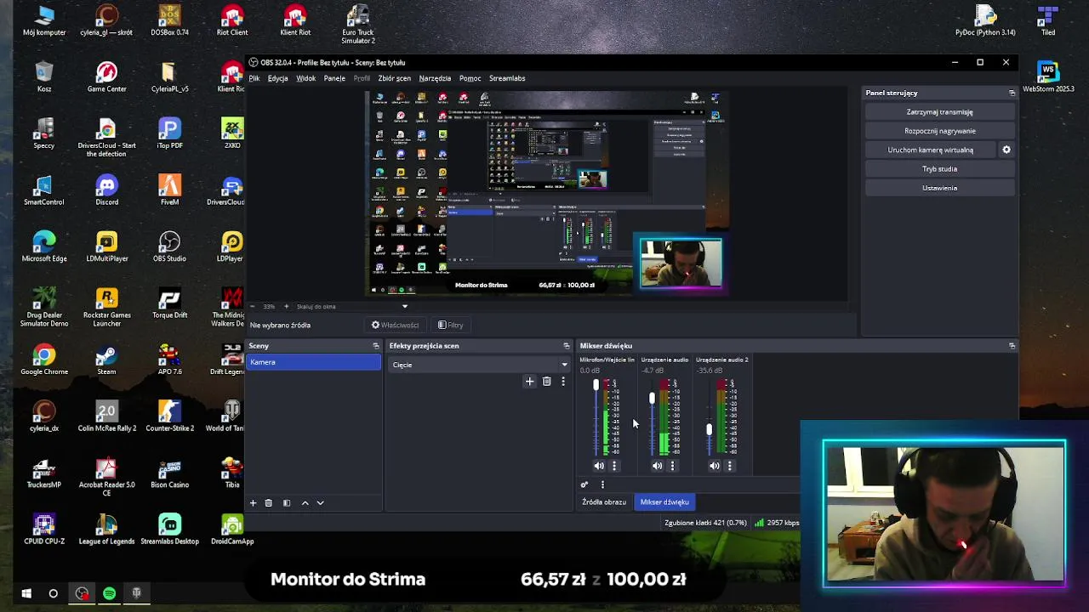Open Urządzenie audio channel three-dot options
The image size is (1089, 612).
pos(672,466)
